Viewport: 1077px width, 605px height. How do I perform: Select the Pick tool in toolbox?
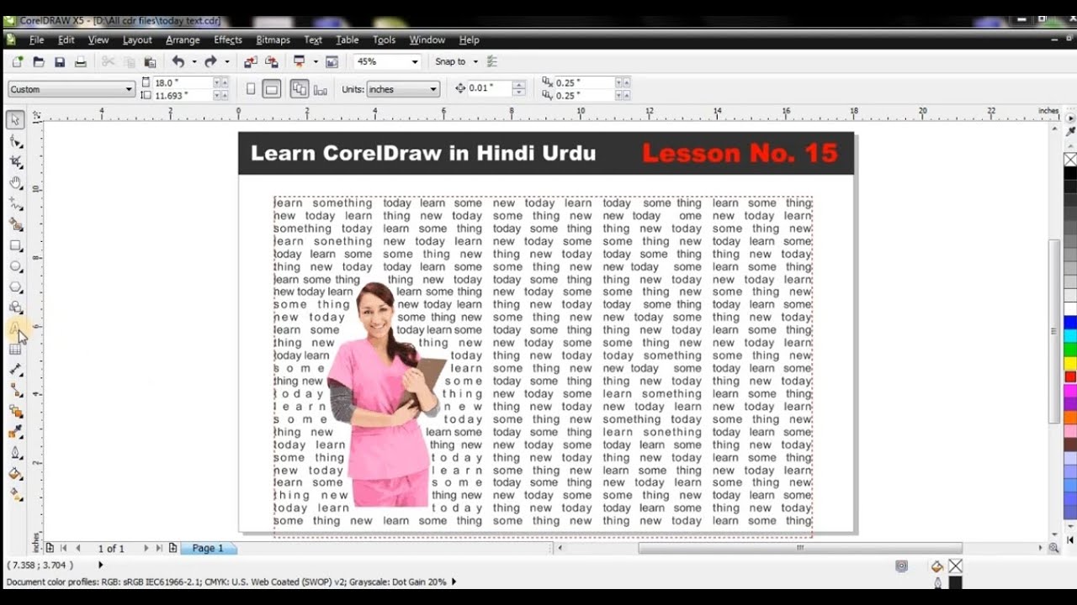coord(15,120)
